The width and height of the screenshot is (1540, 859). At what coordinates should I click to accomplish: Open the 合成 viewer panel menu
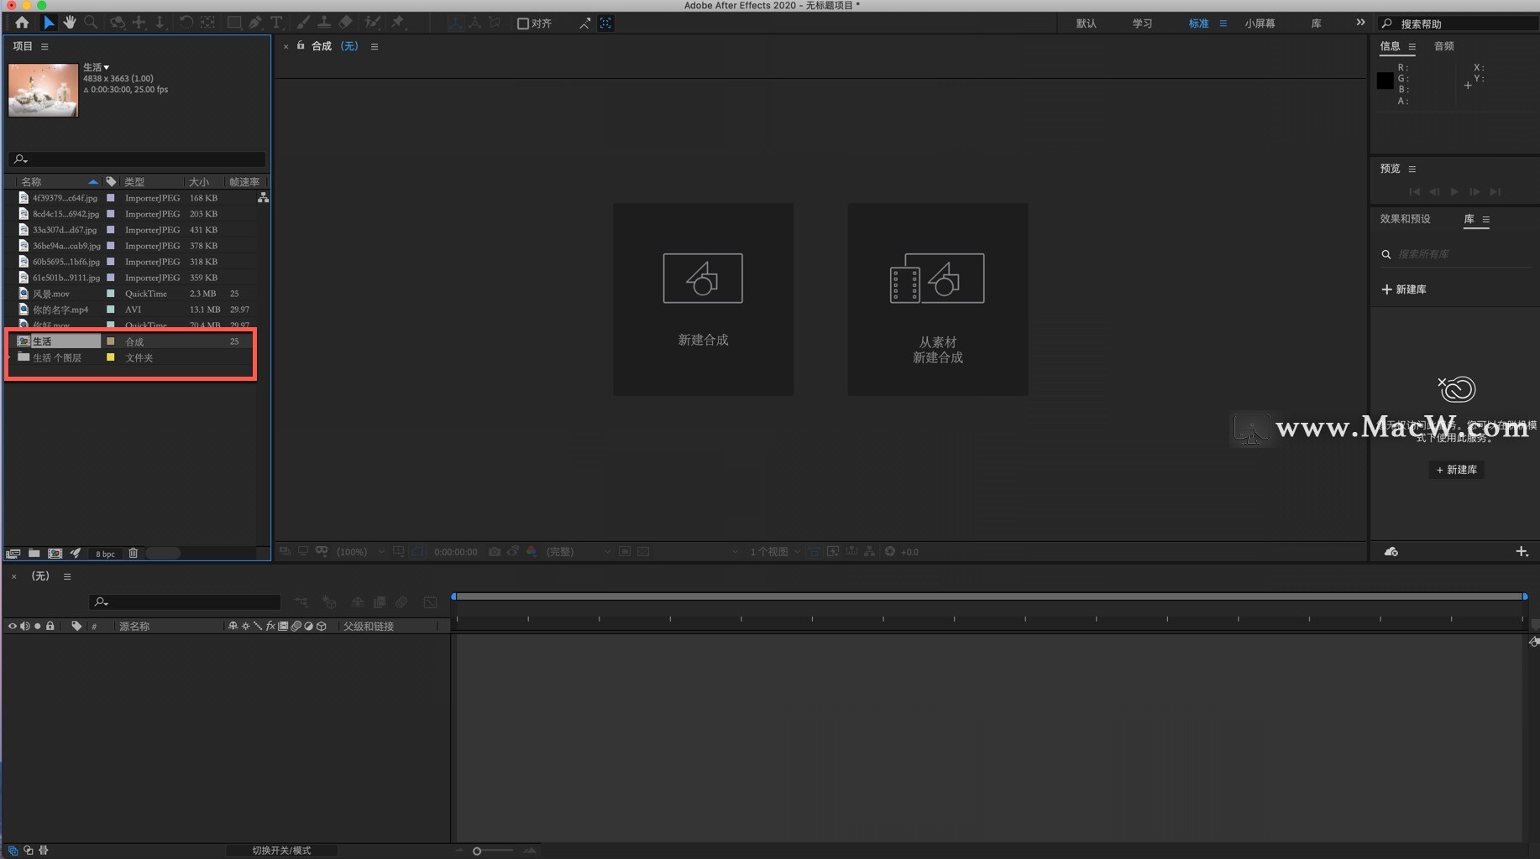click(x=375, y=47)
